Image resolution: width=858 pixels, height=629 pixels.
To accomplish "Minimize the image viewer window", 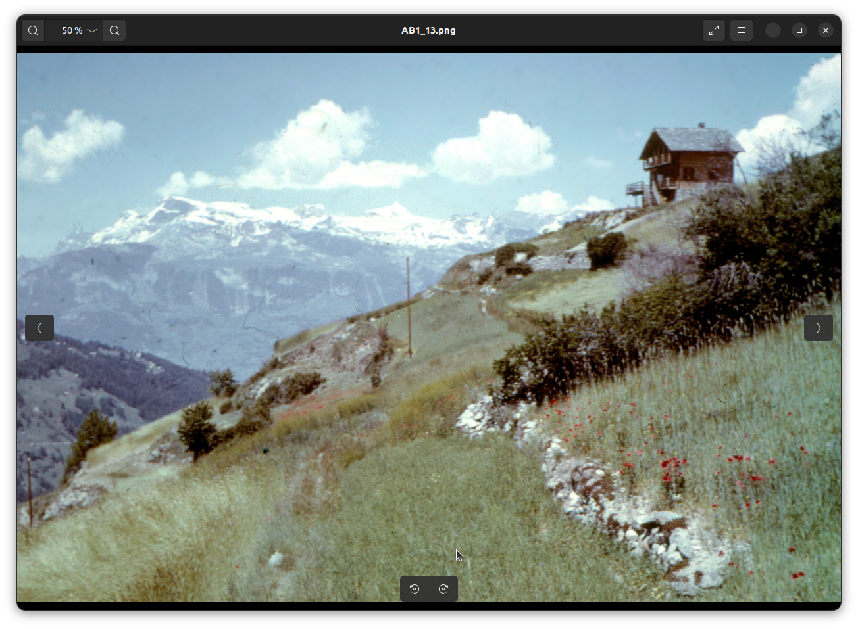I will coord(773,30).
